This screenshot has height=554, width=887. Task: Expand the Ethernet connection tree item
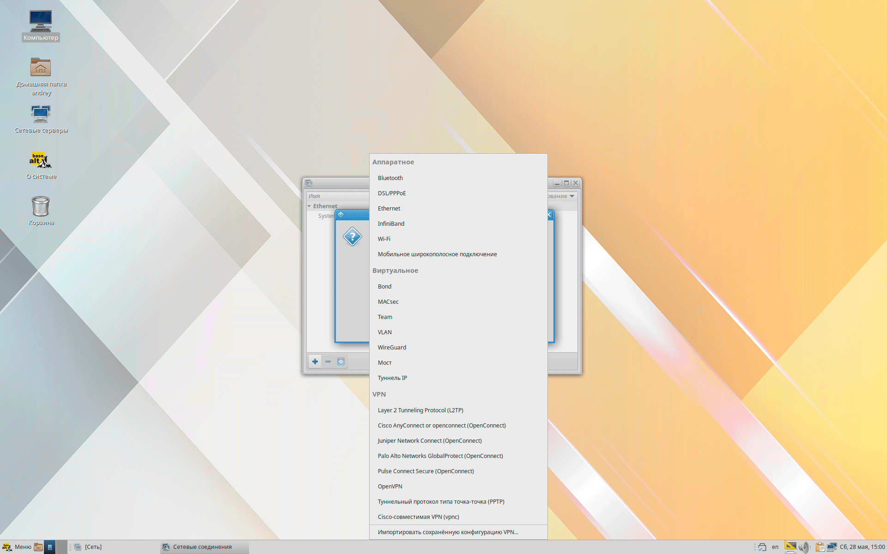click(x=309, y=205)
